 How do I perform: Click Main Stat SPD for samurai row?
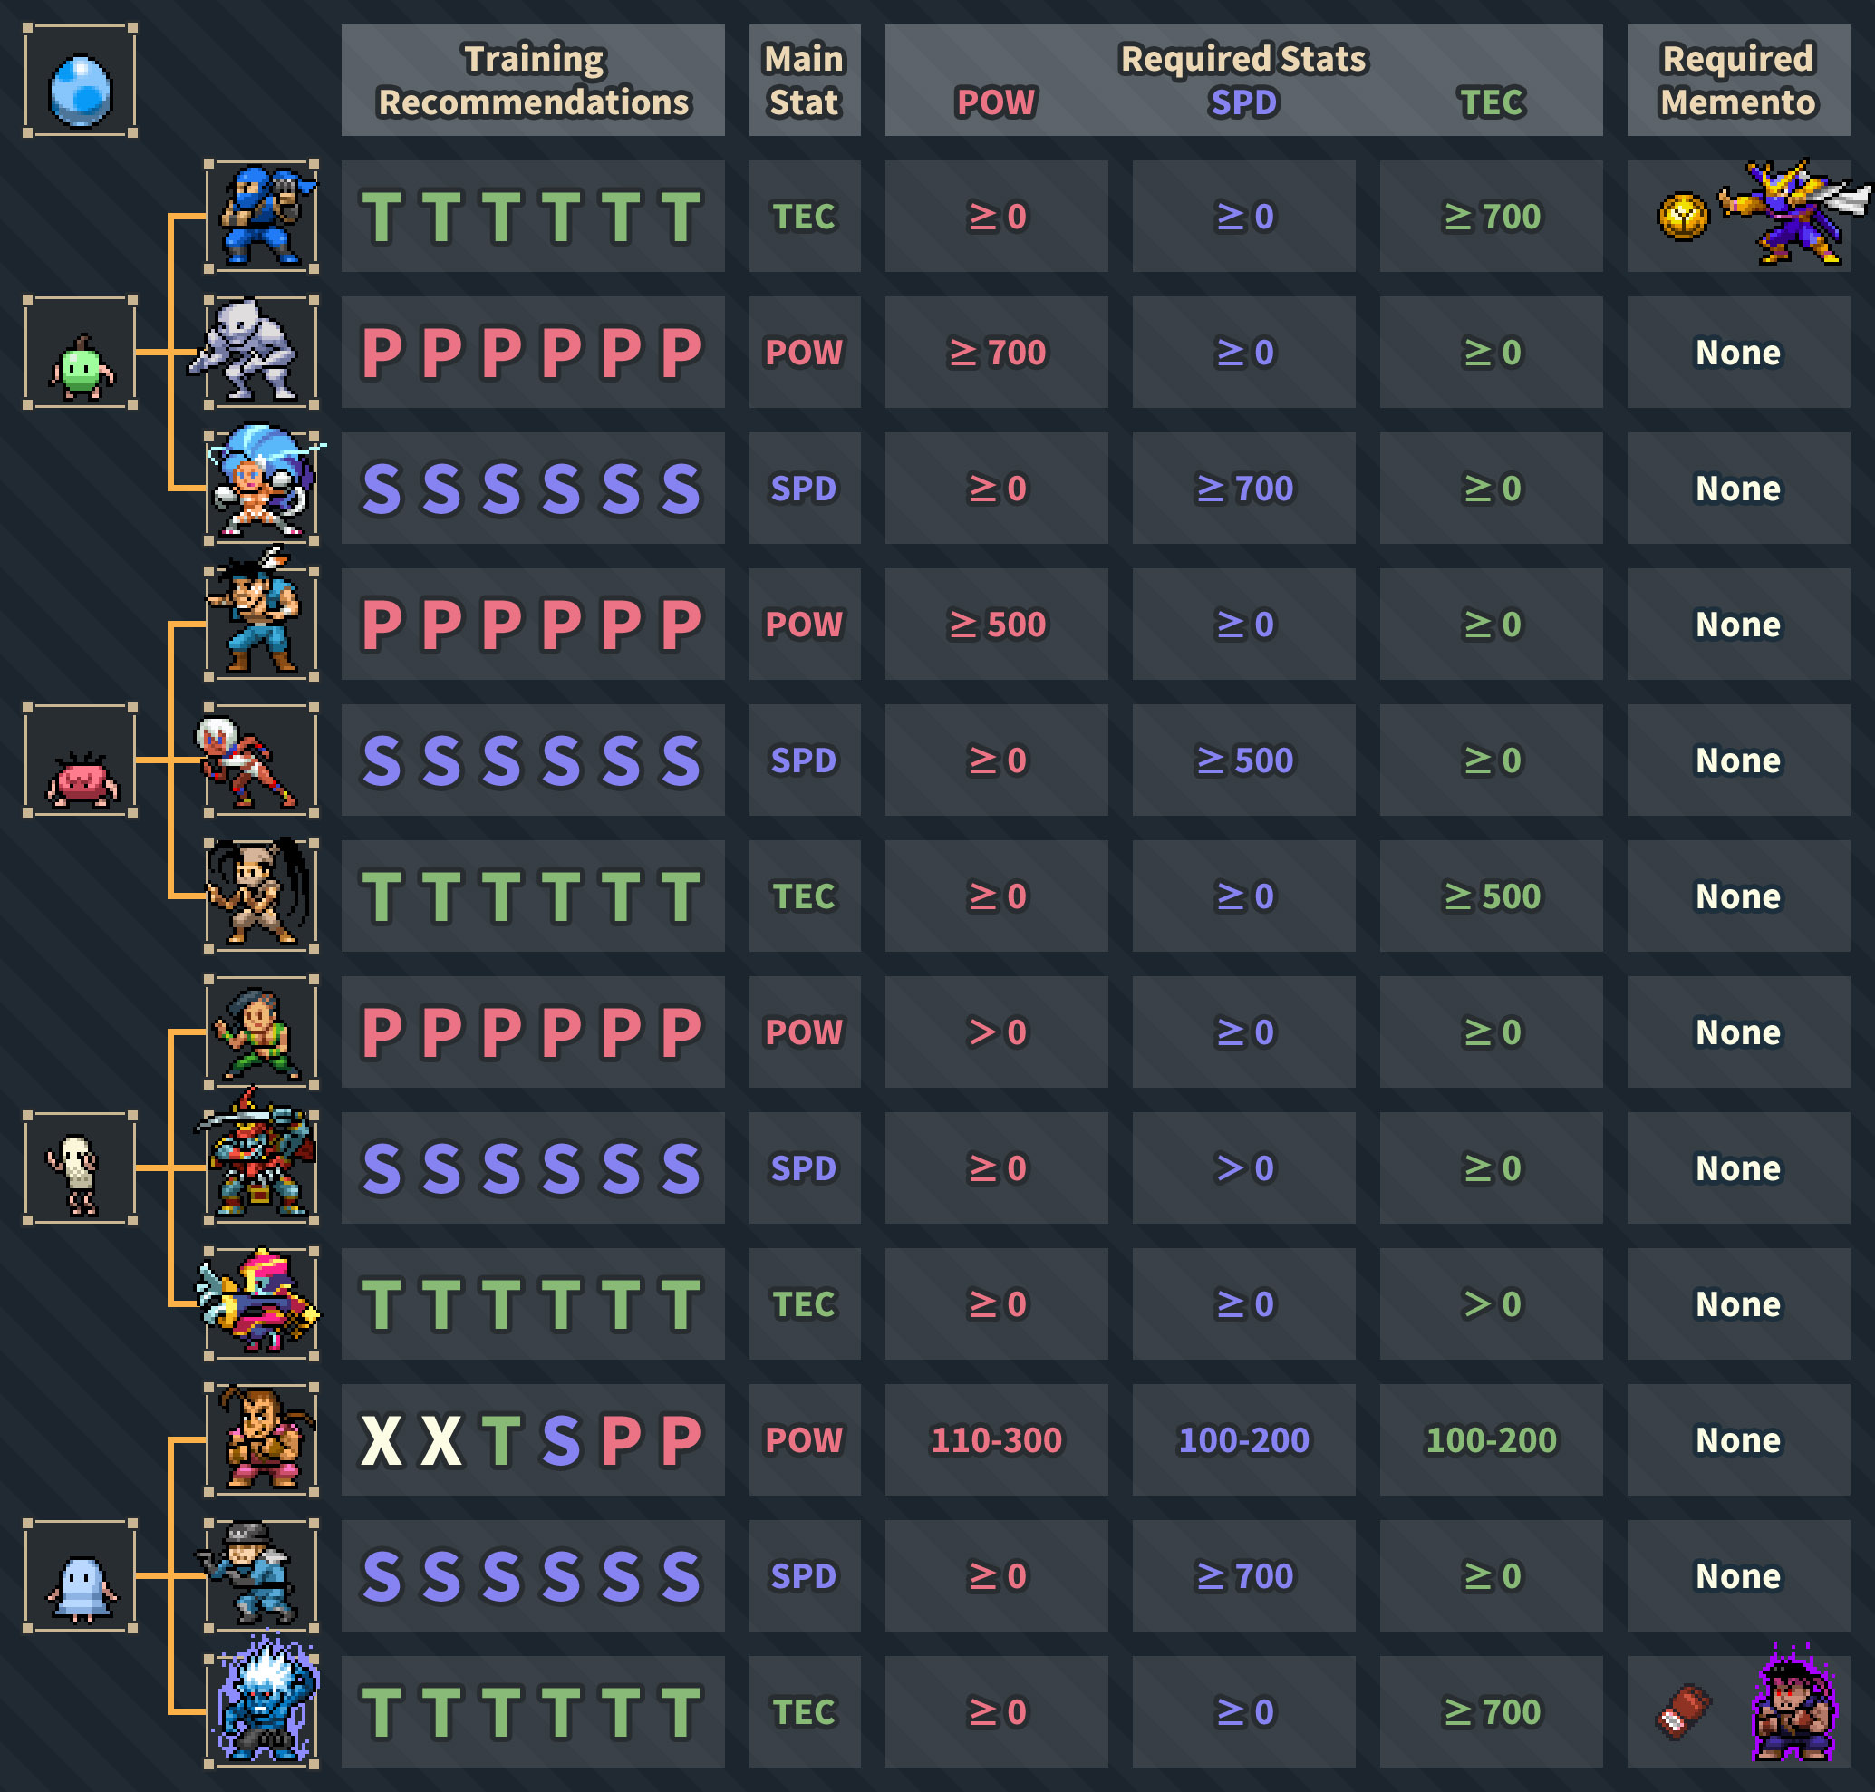[804, 1168]
